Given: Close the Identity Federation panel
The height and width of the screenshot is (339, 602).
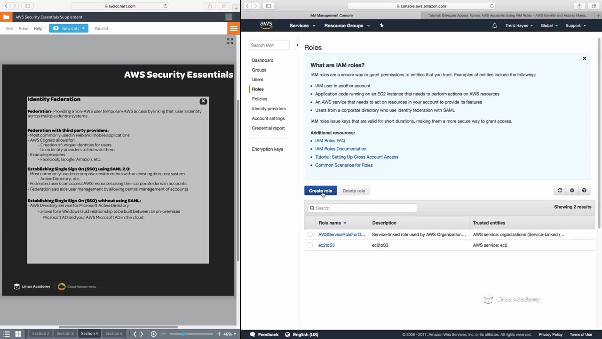Looking at the screenshot, I should tap(203, 101).
